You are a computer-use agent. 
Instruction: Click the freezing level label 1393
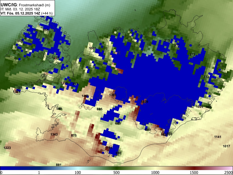pyautogui.click(x=112, y=95)
